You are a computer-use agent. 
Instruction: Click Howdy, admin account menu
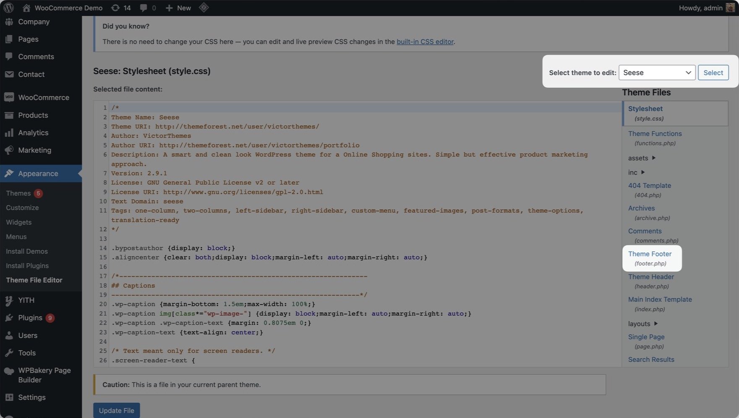click(x=707, y=8)
